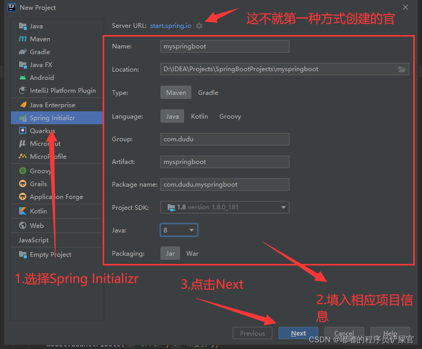Screen dimensions: 422x349
Task: Select Empty Project in the list
Action: coord(57,254)
